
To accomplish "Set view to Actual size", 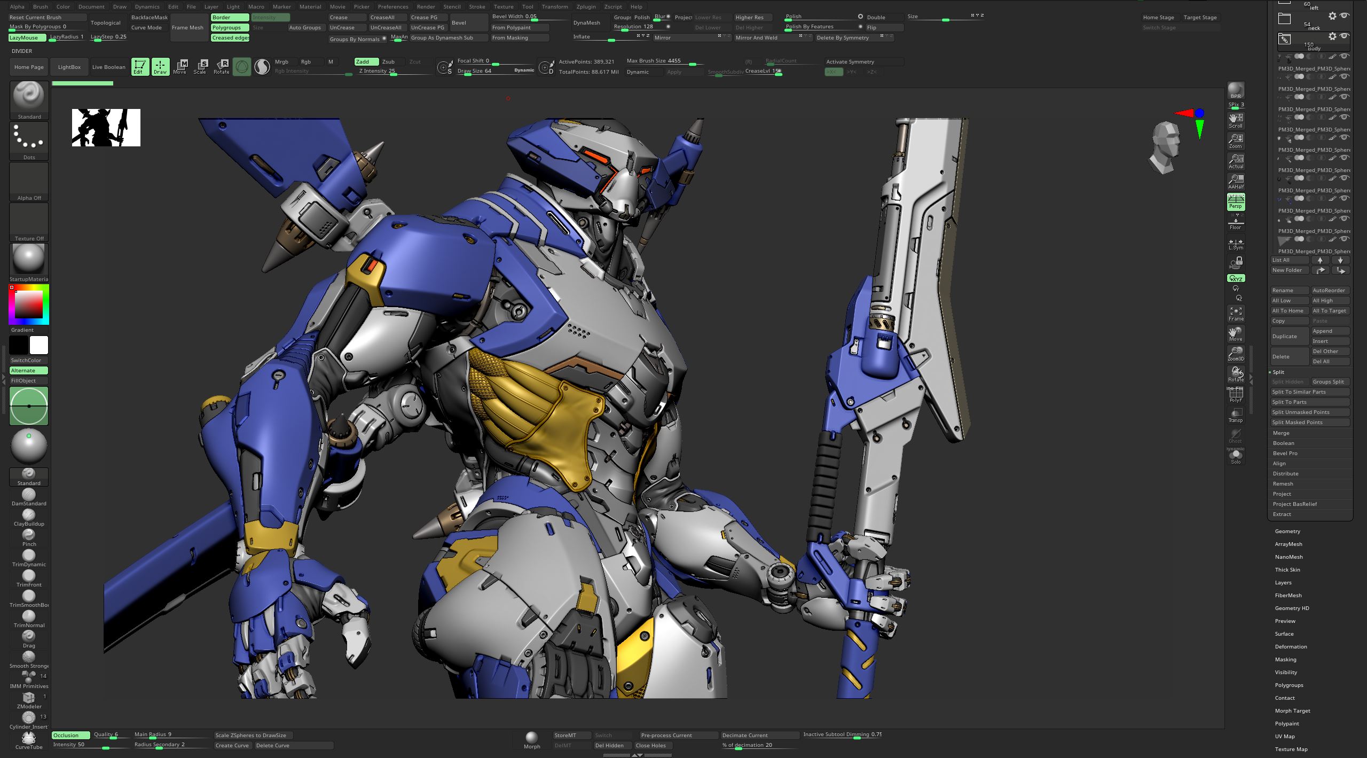I will coord(1236,161).
